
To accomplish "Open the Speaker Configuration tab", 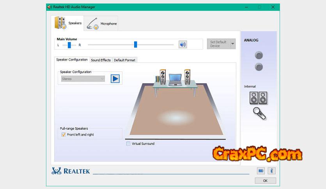I will tap(72, 60).
